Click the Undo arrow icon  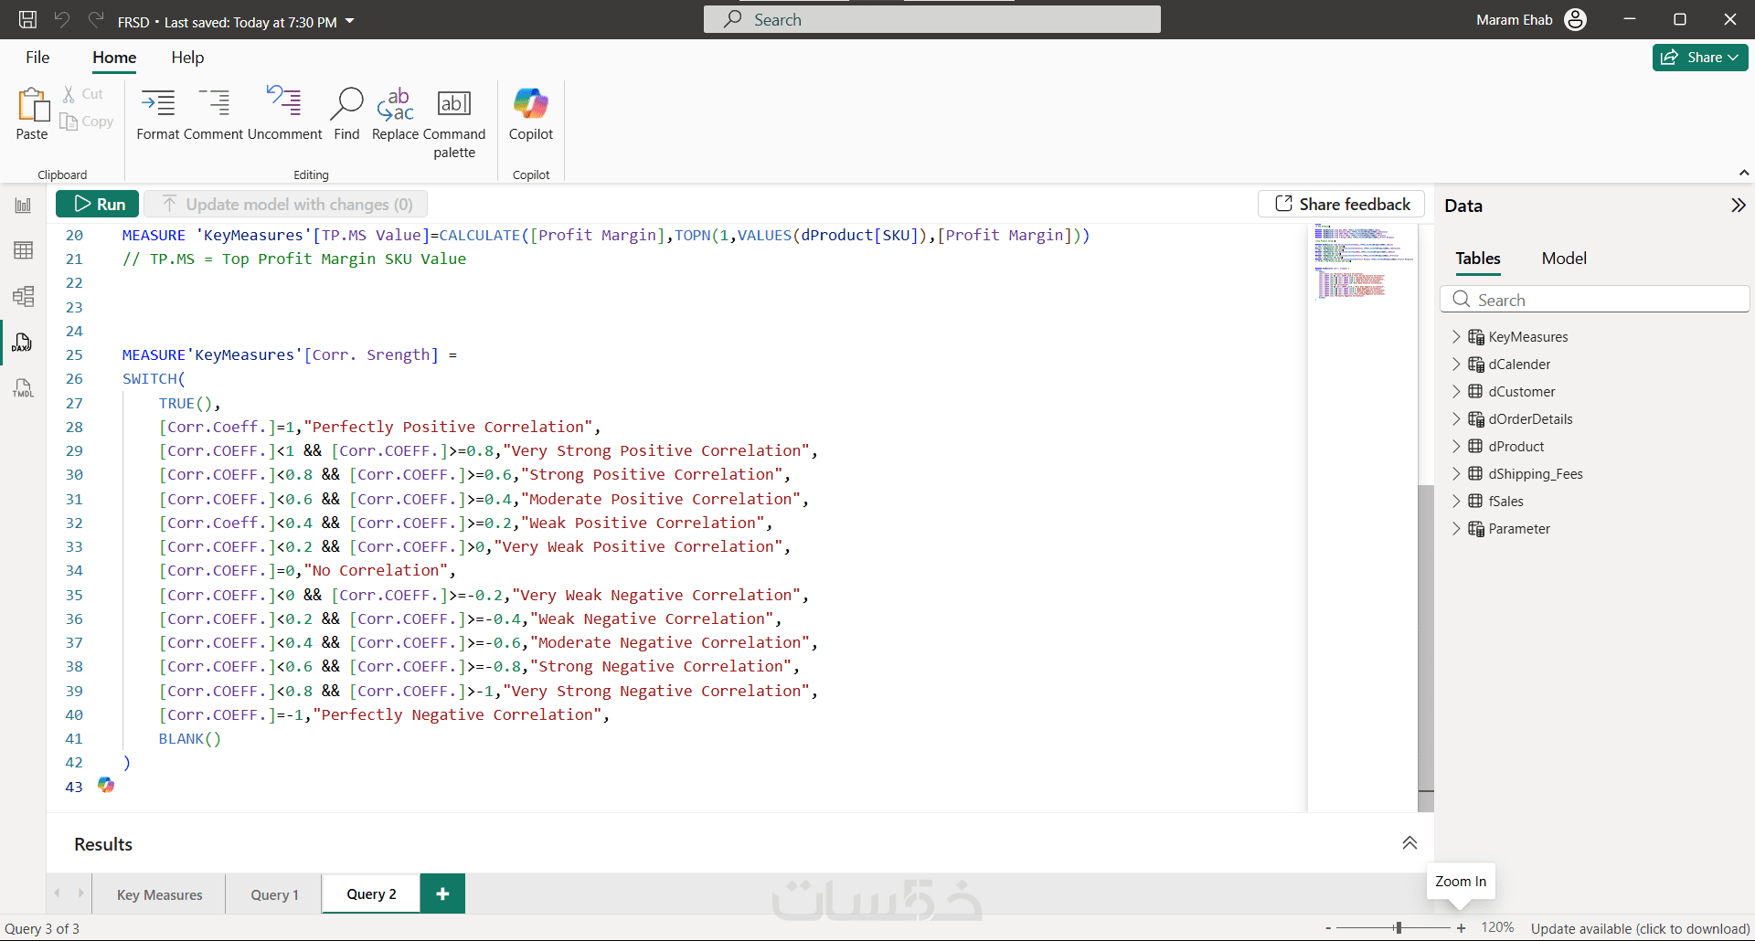62,19
